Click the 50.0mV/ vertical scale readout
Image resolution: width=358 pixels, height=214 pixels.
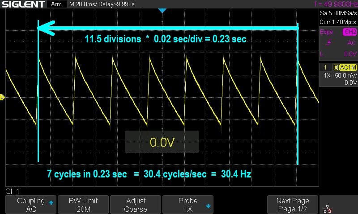coord(345,75)
